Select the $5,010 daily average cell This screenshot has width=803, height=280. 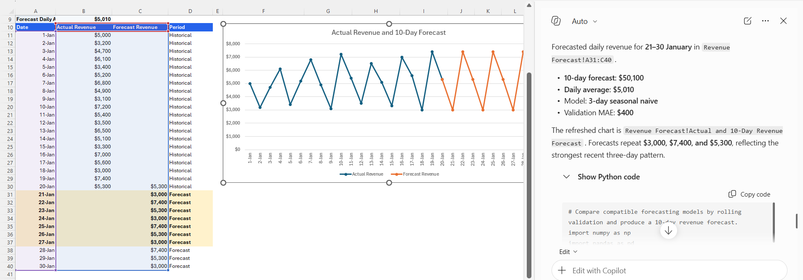(84, 19)
